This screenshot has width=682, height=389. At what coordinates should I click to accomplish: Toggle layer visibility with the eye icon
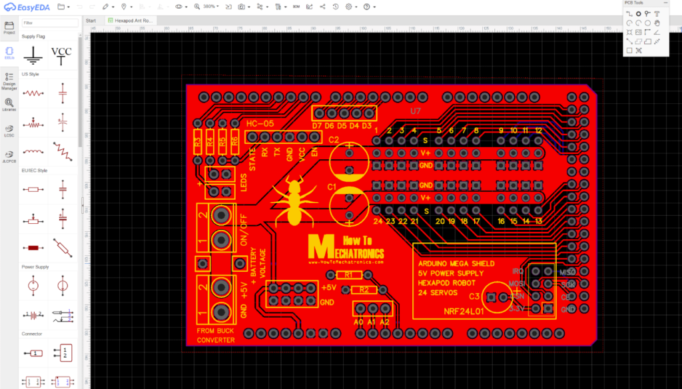tap(178, 7)
